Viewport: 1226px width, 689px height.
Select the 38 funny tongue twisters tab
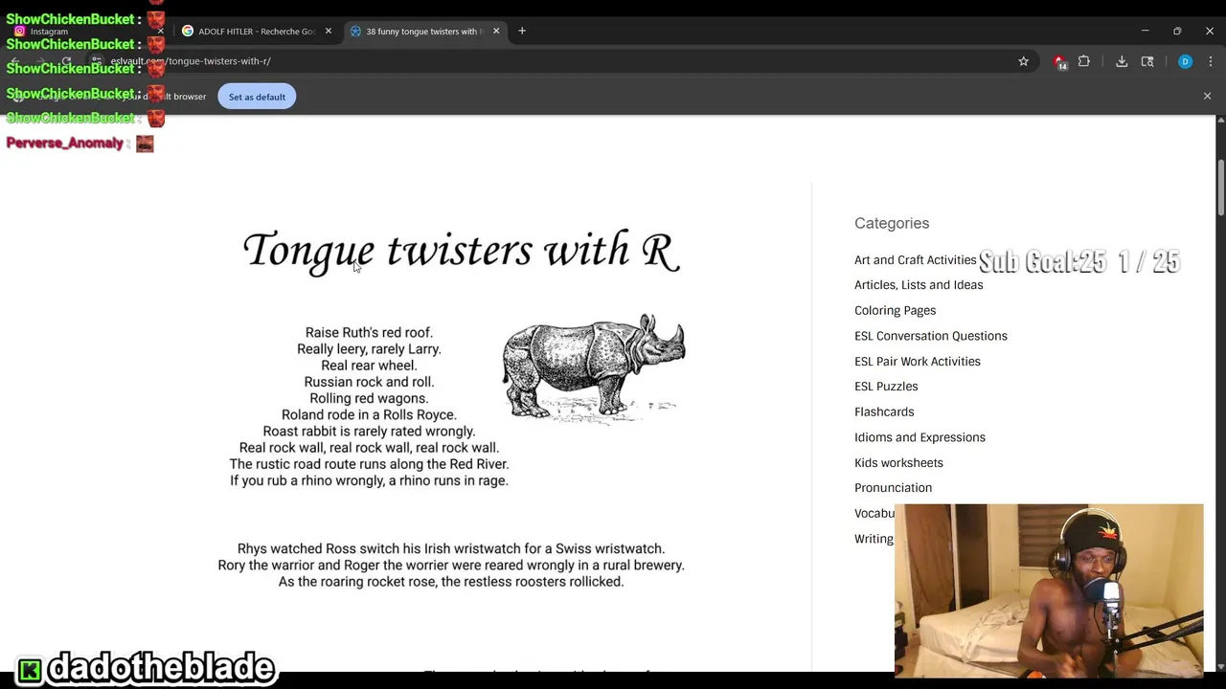point(423,32)
